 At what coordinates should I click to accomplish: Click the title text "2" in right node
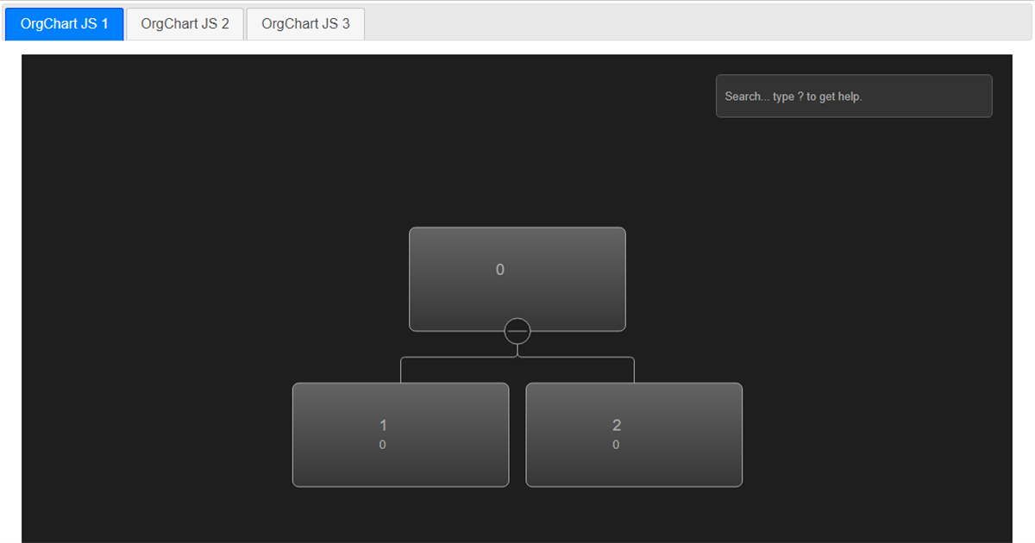click(617, 425)
